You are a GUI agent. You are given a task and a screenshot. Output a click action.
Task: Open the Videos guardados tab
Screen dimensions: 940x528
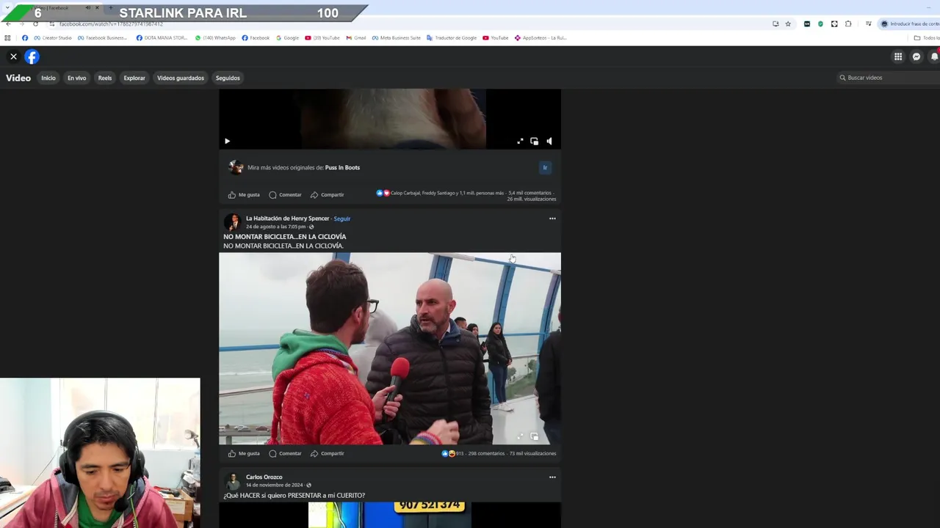181,78
